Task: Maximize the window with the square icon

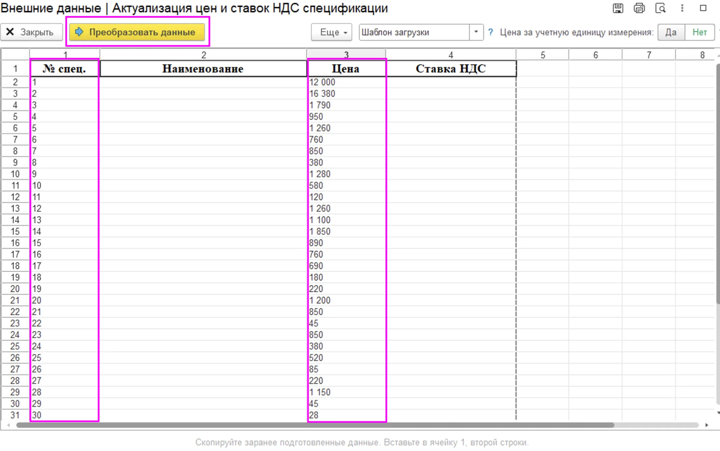Action: (x=703, y=8)
